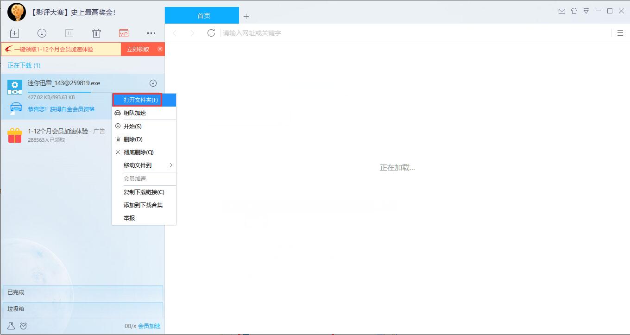This screenshot has width=630, height=335.
Task: Click the alarm clock scheduler icon
Action: click(x=24, y=326)
